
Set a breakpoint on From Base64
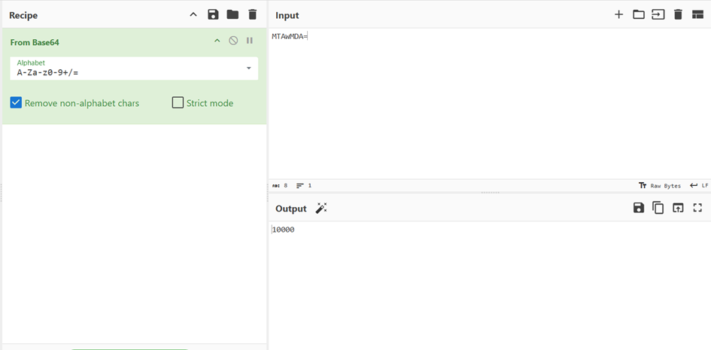click(x=250, y=41)
